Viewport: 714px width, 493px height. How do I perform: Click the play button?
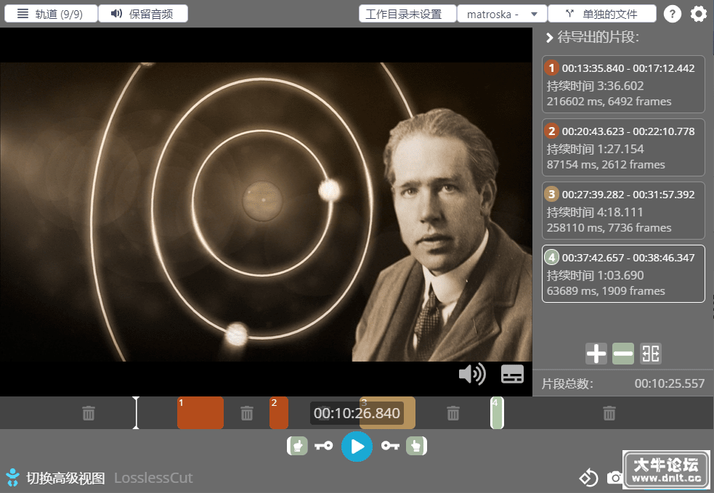[357, 446]
